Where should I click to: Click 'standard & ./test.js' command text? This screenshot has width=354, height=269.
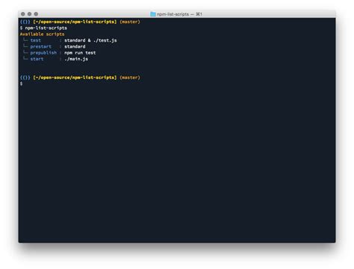pos(90,40)
